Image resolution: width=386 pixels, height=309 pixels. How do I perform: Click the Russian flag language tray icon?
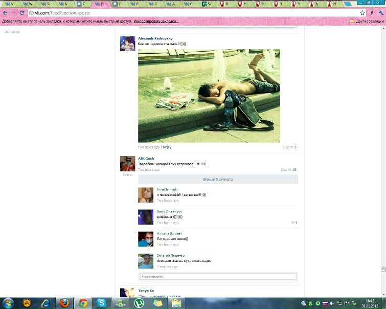[325, 303]
